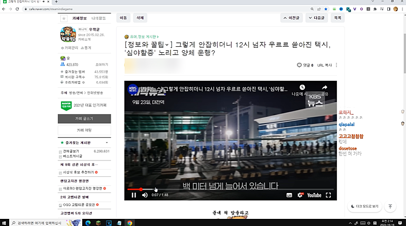The height and width of the screenshot is (226, 406).
Task: Go to 이전글 previous post
Action: [291, 18]
